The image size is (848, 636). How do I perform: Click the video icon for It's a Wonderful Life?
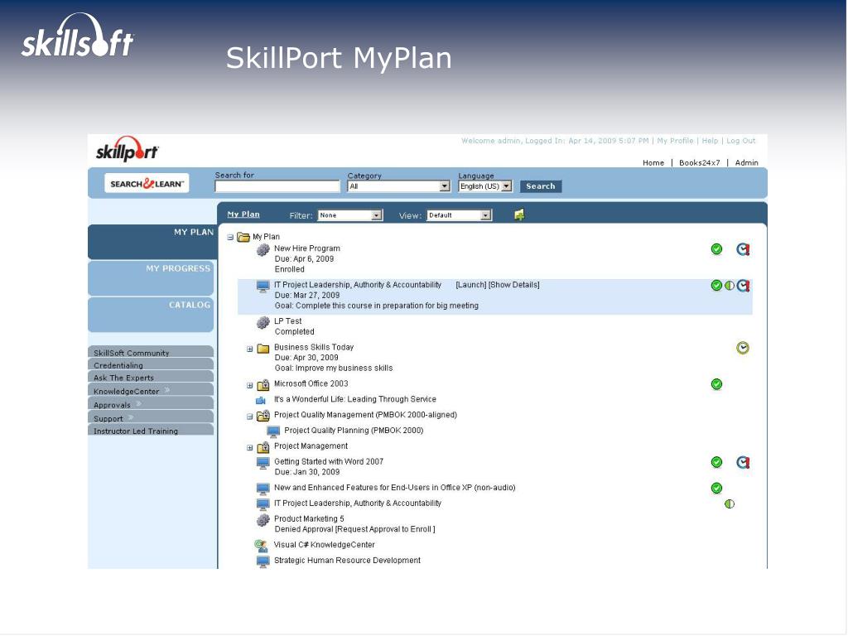click(x=261, y=400)
